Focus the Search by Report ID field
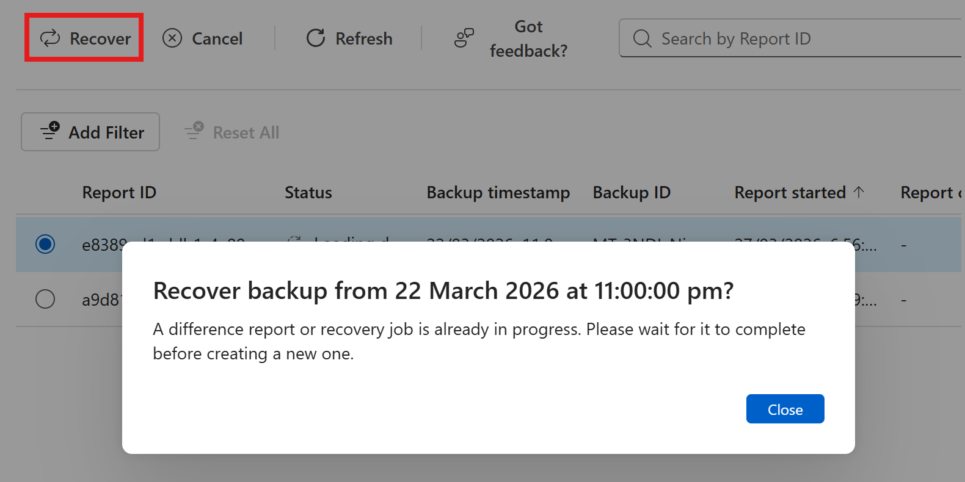Image resolution: width=965 pixels, height=482 pixels. [x=792, y=38]
